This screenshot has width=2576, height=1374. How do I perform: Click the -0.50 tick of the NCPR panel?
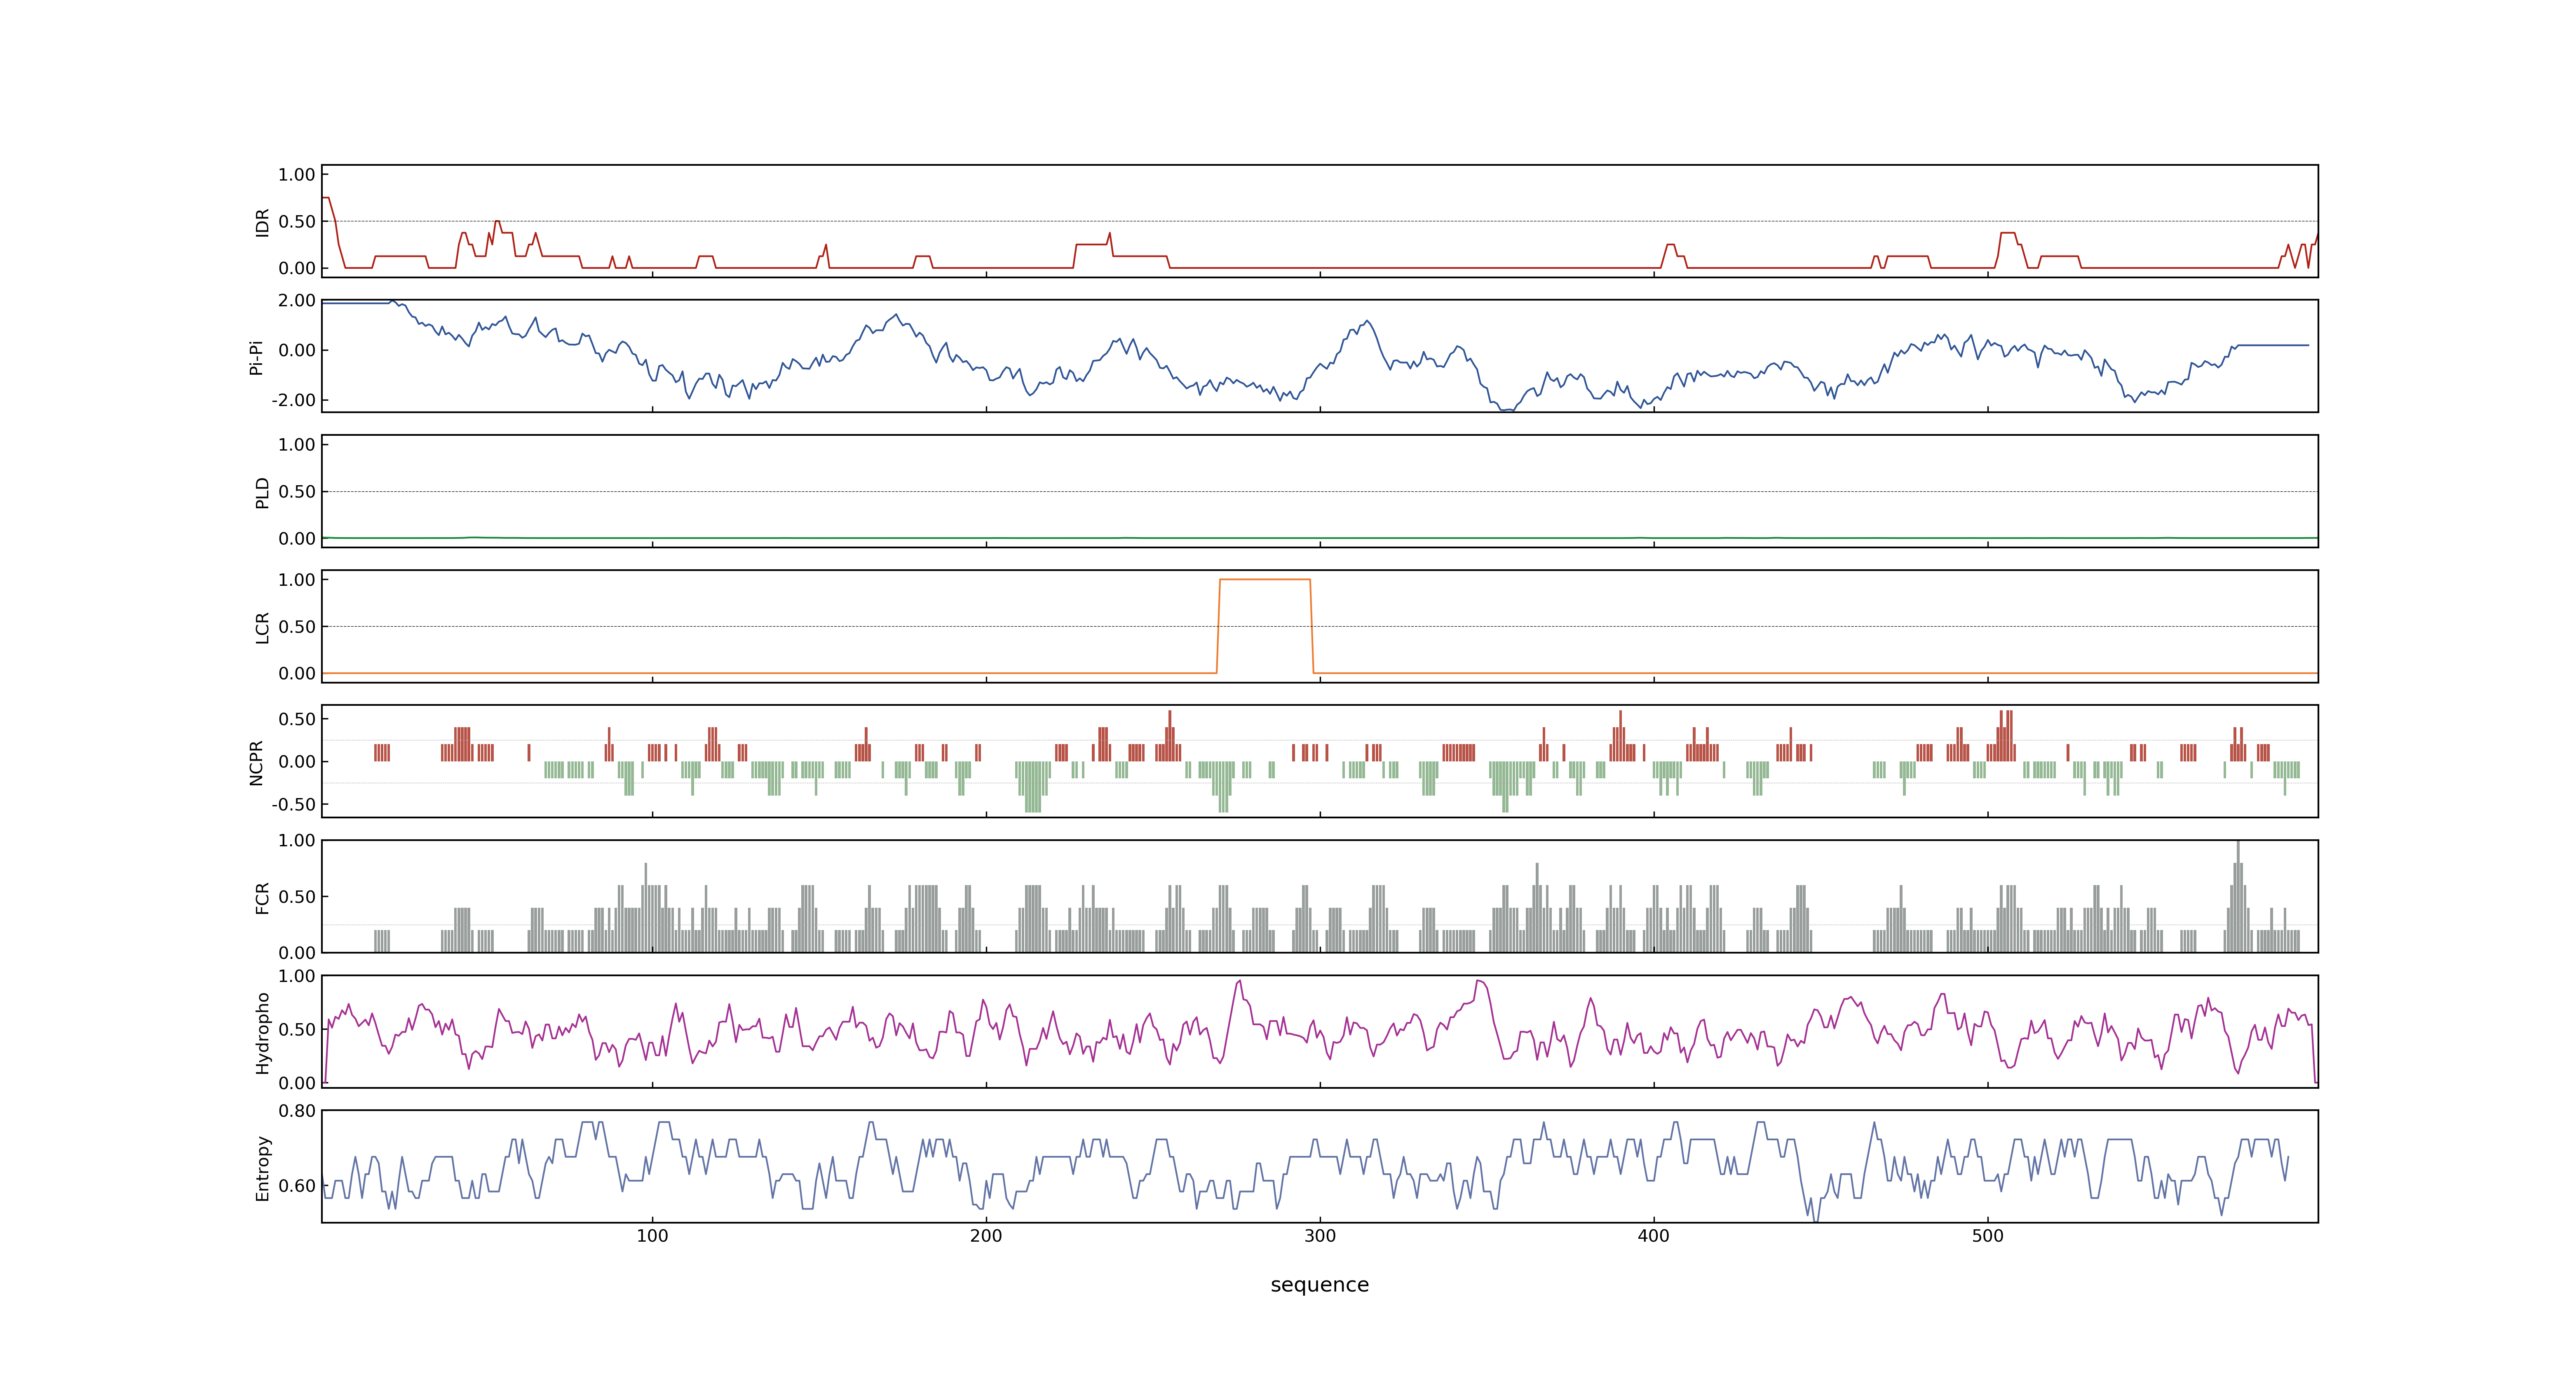[x=293, y=805]
